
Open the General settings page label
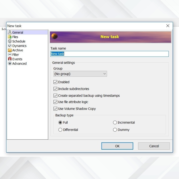[x=18, y=32]
